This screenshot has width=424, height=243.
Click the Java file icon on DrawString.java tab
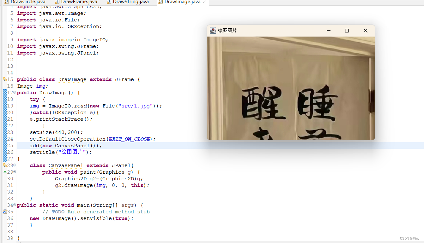109,2
